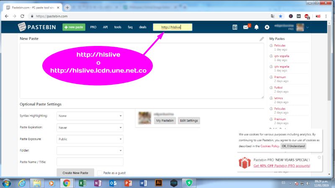Image resolution: width=335 pixels, height=188 pixels.
Task: Click the new paste green button
Action: (x=74, y=27)
